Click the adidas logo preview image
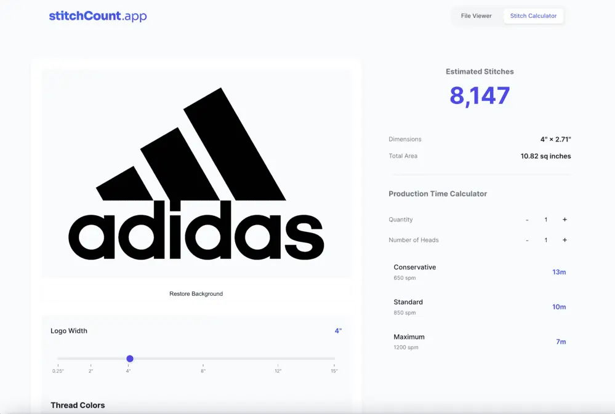The height and width of the screenshot is (414, 615). tap(196, 174)
